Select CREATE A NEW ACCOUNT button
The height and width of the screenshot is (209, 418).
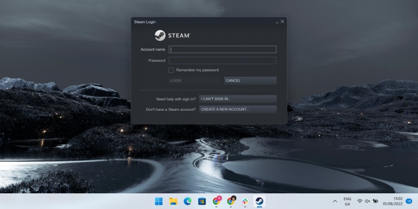(237, 109)
